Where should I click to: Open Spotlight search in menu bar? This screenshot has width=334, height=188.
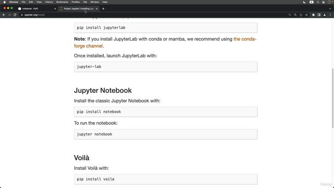point(318,2)
